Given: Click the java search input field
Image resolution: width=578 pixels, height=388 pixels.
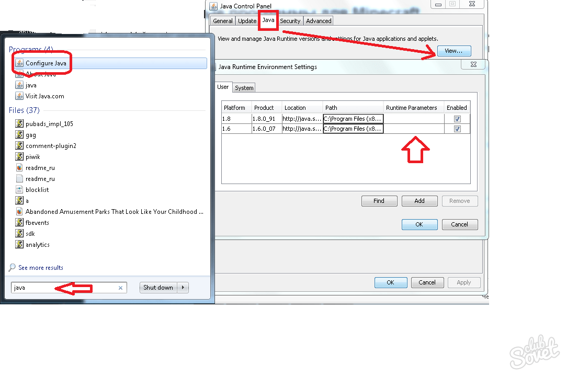Looking at the screenshot, I should click(63, 288).
